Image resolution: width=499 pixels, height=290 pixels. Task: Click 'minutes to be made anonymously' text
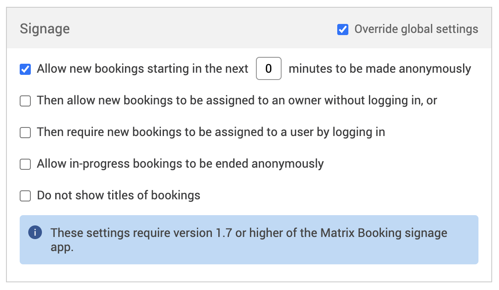pyautogui.click(x=380, y=69)
